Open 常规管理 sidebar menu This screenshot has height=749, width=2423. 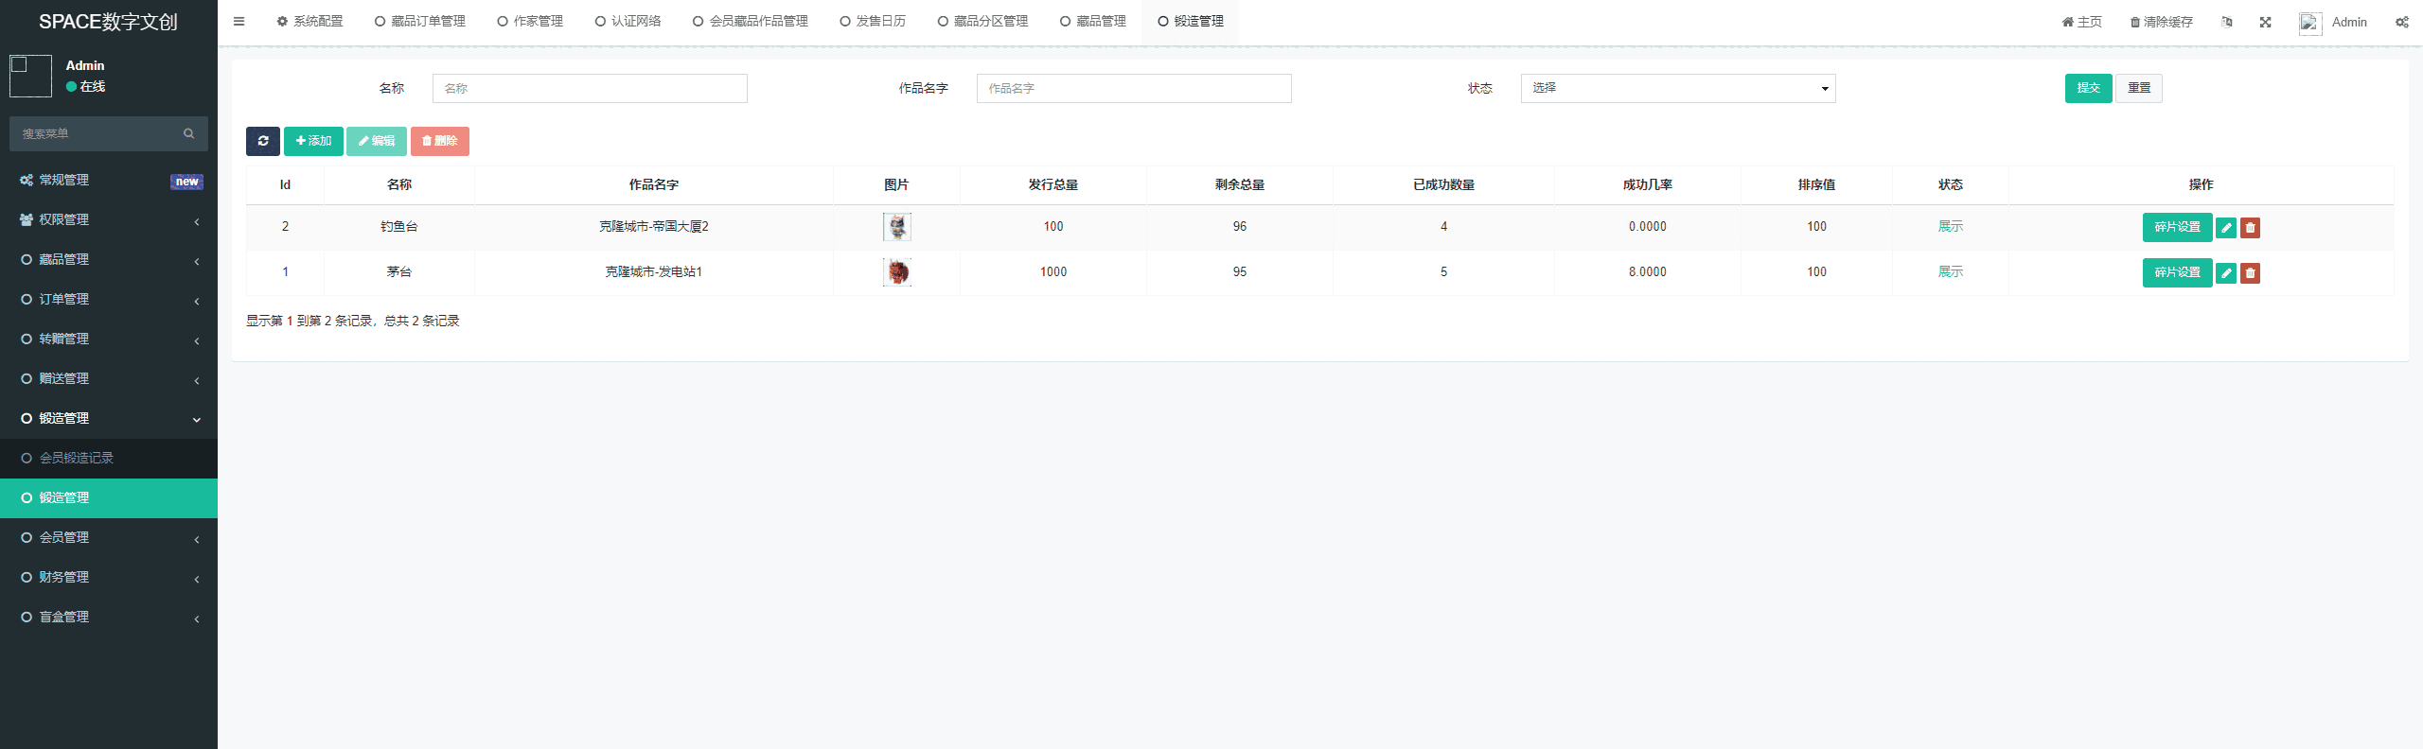coord(109,180)
